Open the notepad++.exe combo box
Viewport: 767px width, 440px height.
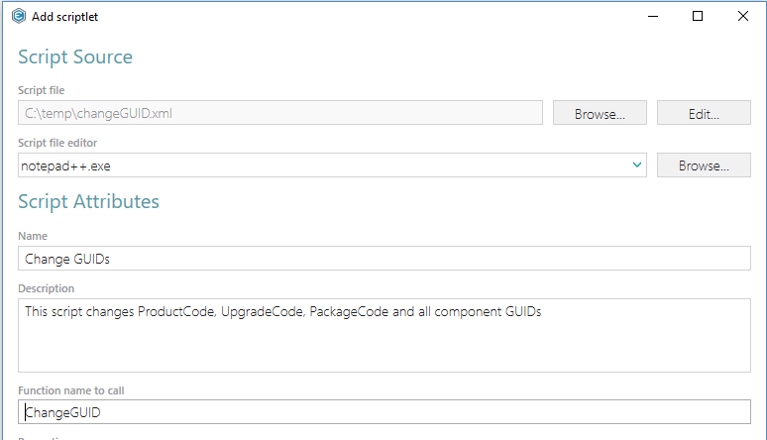coord(332,165)
